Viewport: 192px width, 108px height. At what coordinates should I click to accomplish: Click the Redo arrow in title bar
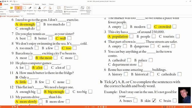[x=11, y=1]
